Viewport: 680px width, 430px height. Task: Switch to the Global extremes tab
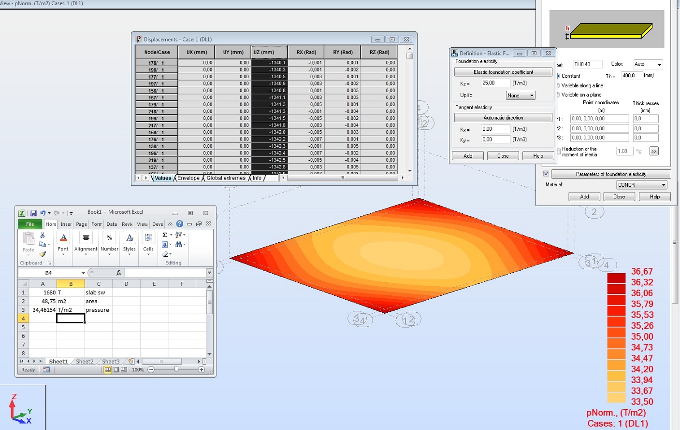tap(226, 178)
